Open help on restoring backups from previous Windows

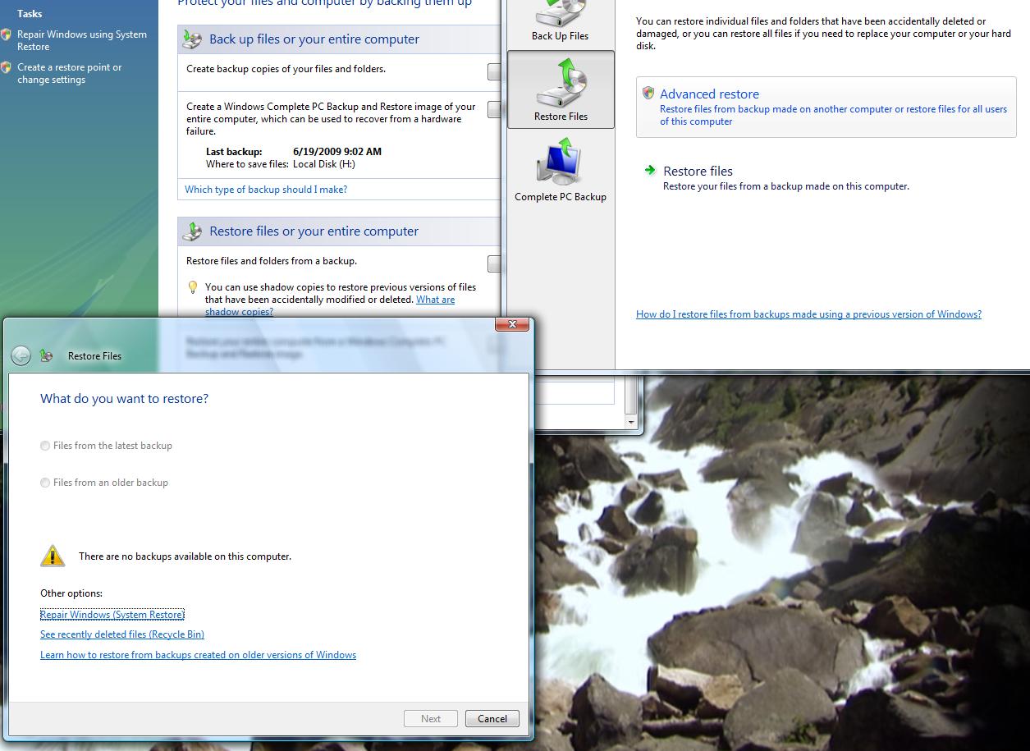pyautogui.click(x=808, y=314)
